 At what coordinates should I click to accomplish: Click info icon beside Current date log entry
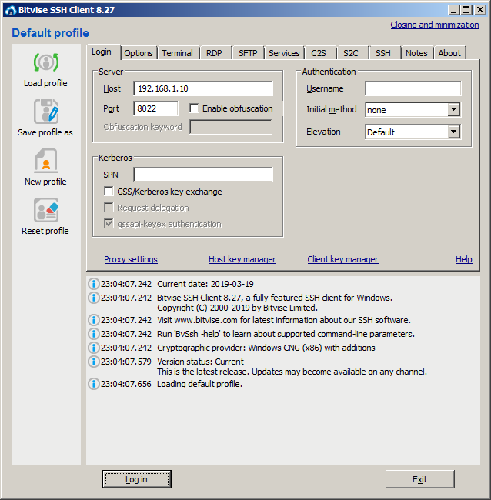(93, 284)
